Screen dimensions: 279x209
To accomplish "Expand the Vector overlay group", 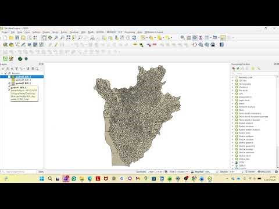I will [233, 149].
